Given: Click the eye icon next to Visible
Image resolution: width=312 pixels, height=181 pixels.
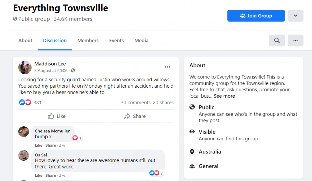Looking at the screenshot, I should pos(192,132).
